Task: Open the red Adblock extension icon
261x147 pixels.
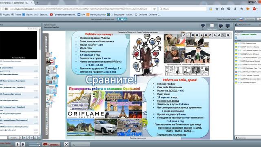Action: tap(254, 9)
